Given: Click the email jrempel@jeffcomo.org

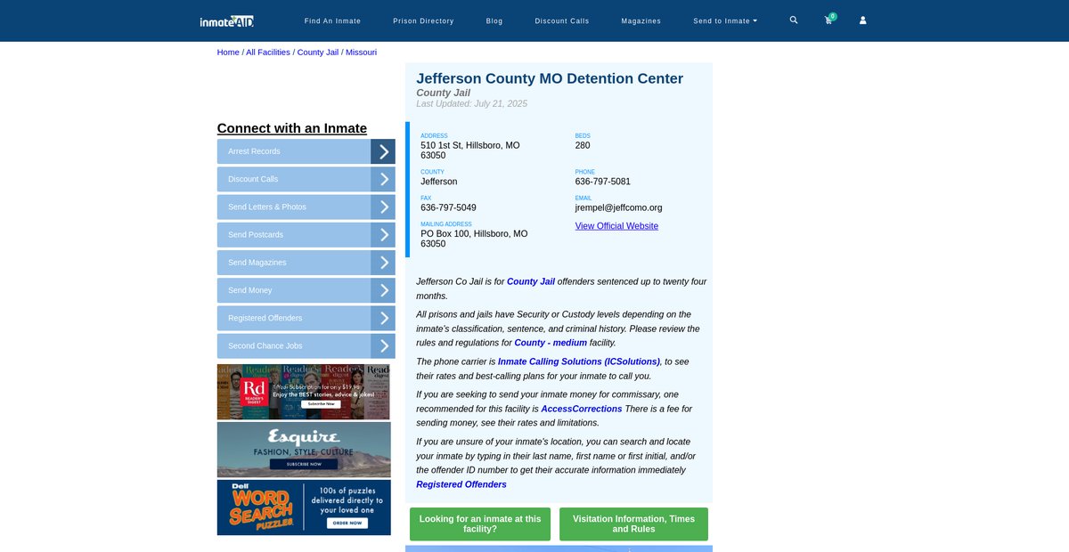Looking at the screenshot, I should point(619,207).
